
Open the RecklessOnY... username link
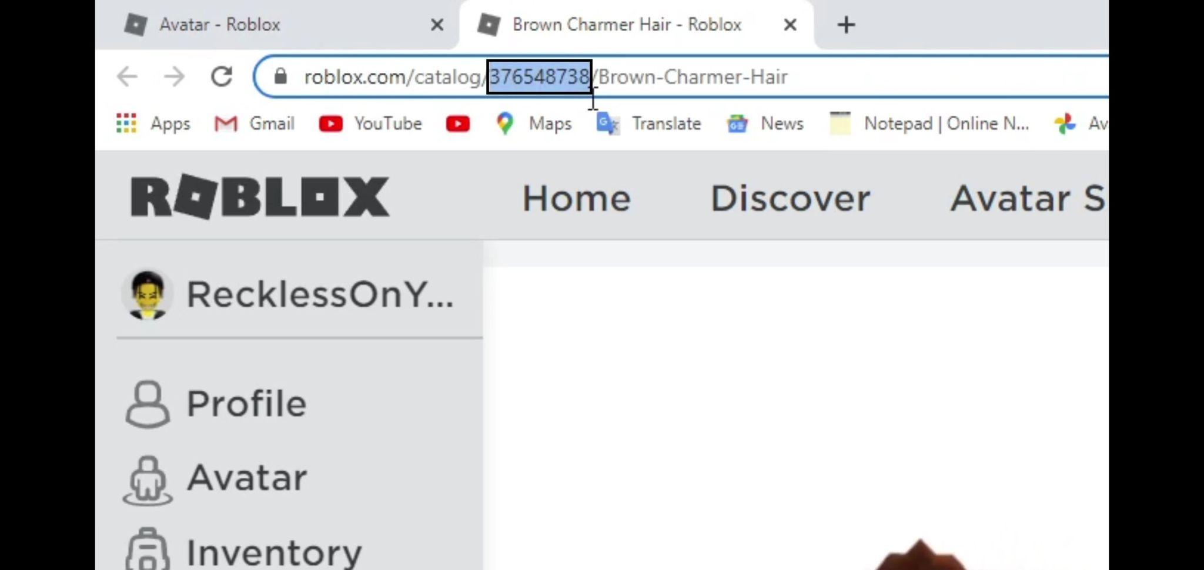[x=320, y=294]
